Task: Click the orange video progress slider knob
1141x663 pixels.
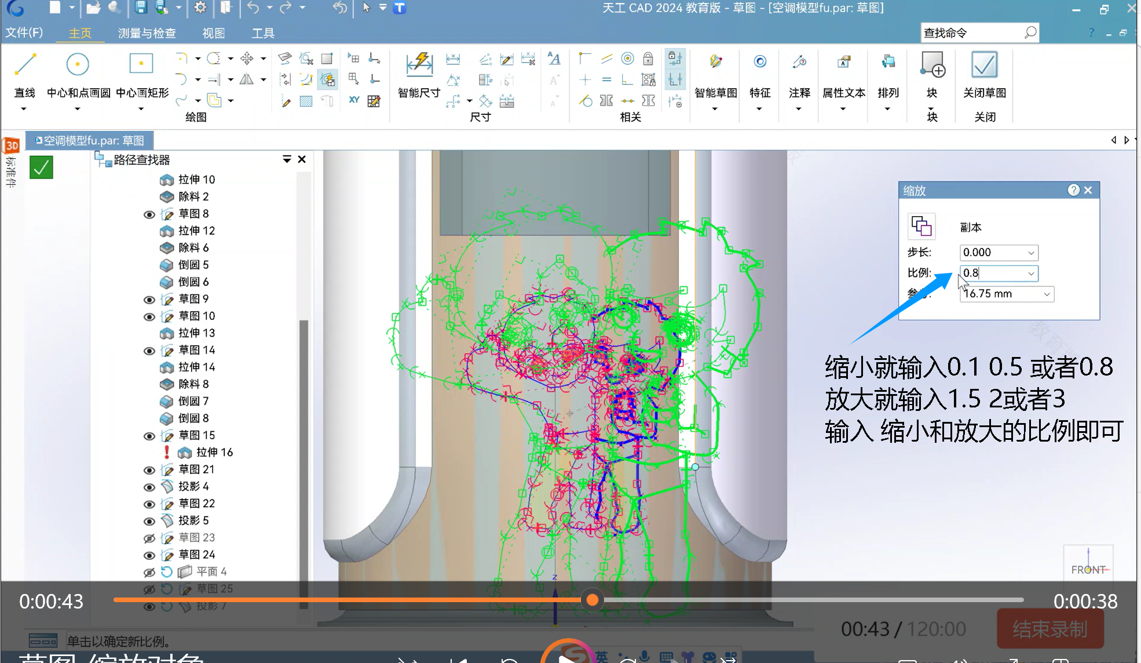Action: tap(592, 600)
